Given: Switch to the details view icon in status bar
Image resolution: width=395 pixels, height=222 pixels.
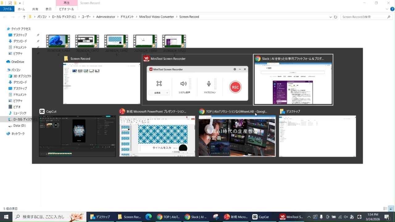Looking at the screenshot, I should (385, 209).
